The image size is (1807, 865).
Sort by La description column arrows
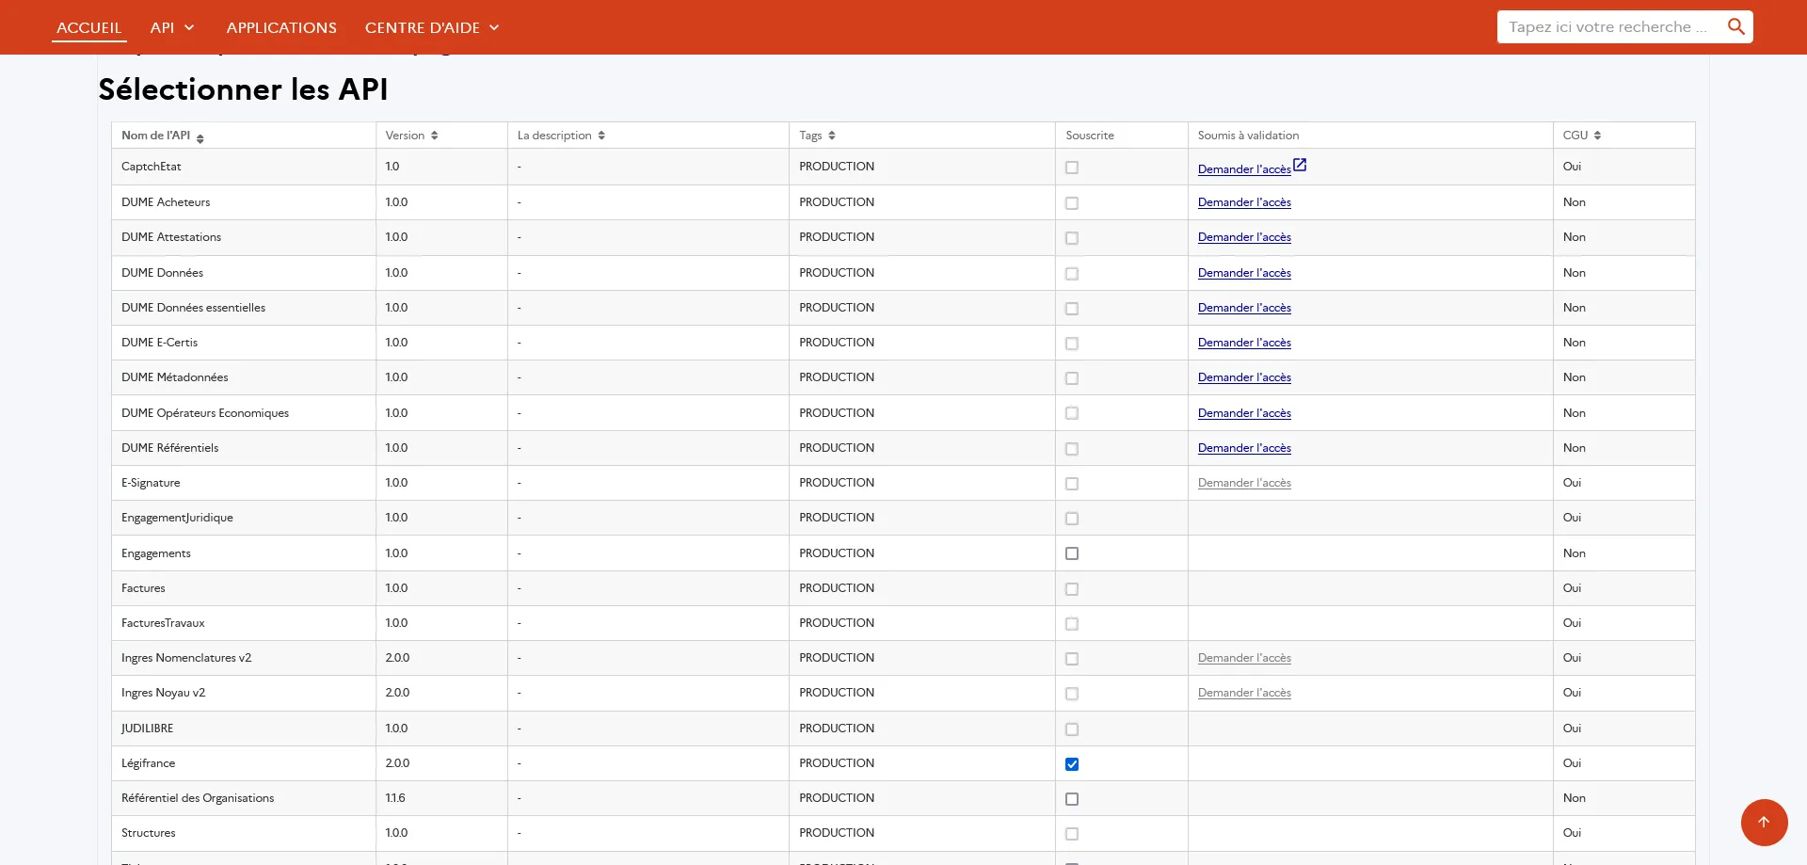601,136
